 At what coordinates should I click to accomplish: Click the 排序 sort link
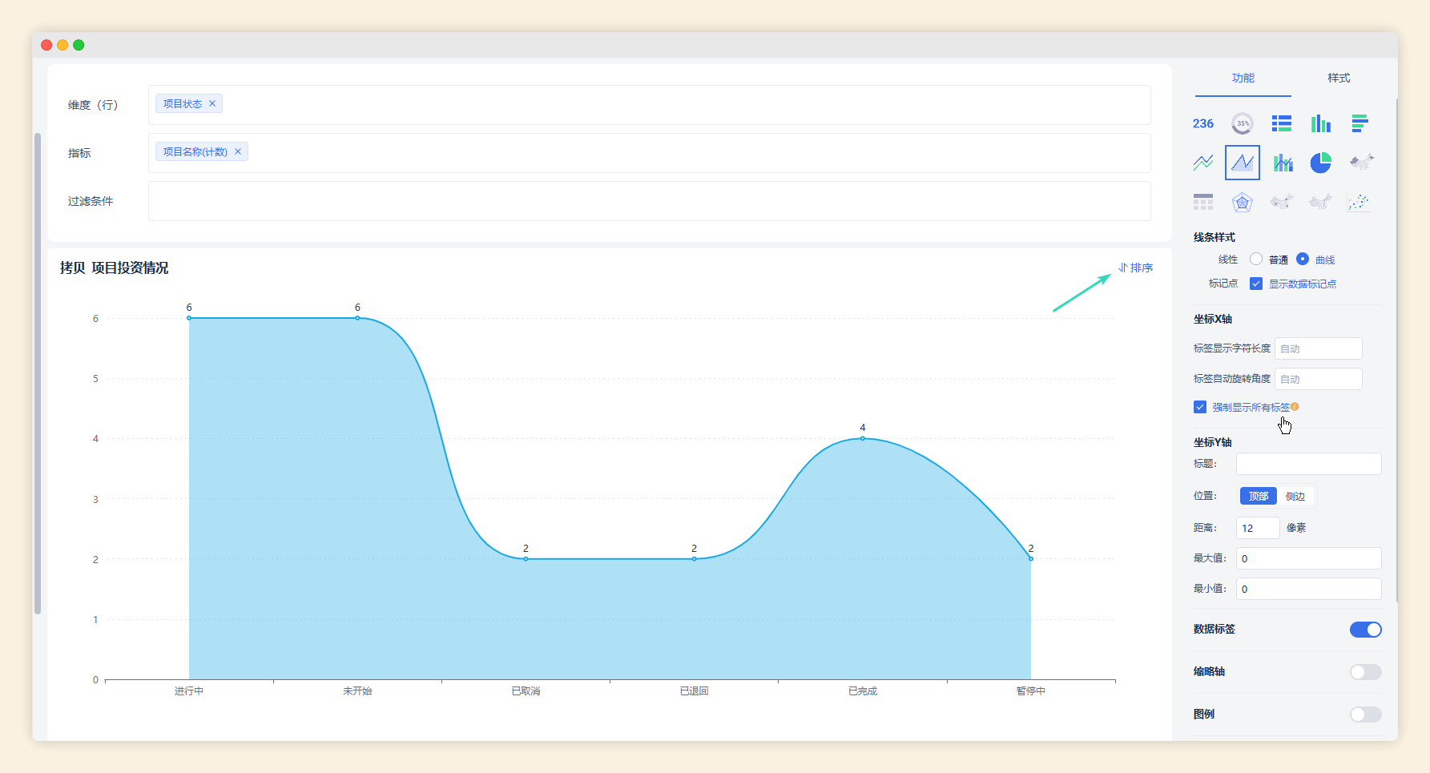(1136, 268)
